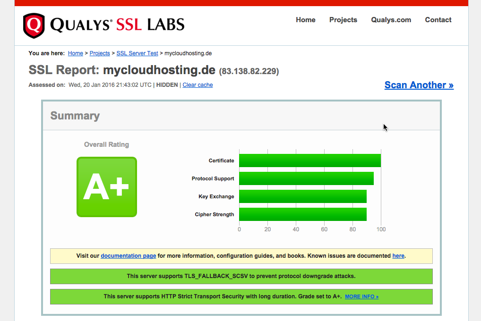Open the Home navigation menu item
Image resolution: width=481 pixels, height=321 pixels.
[x=306, y=20]
